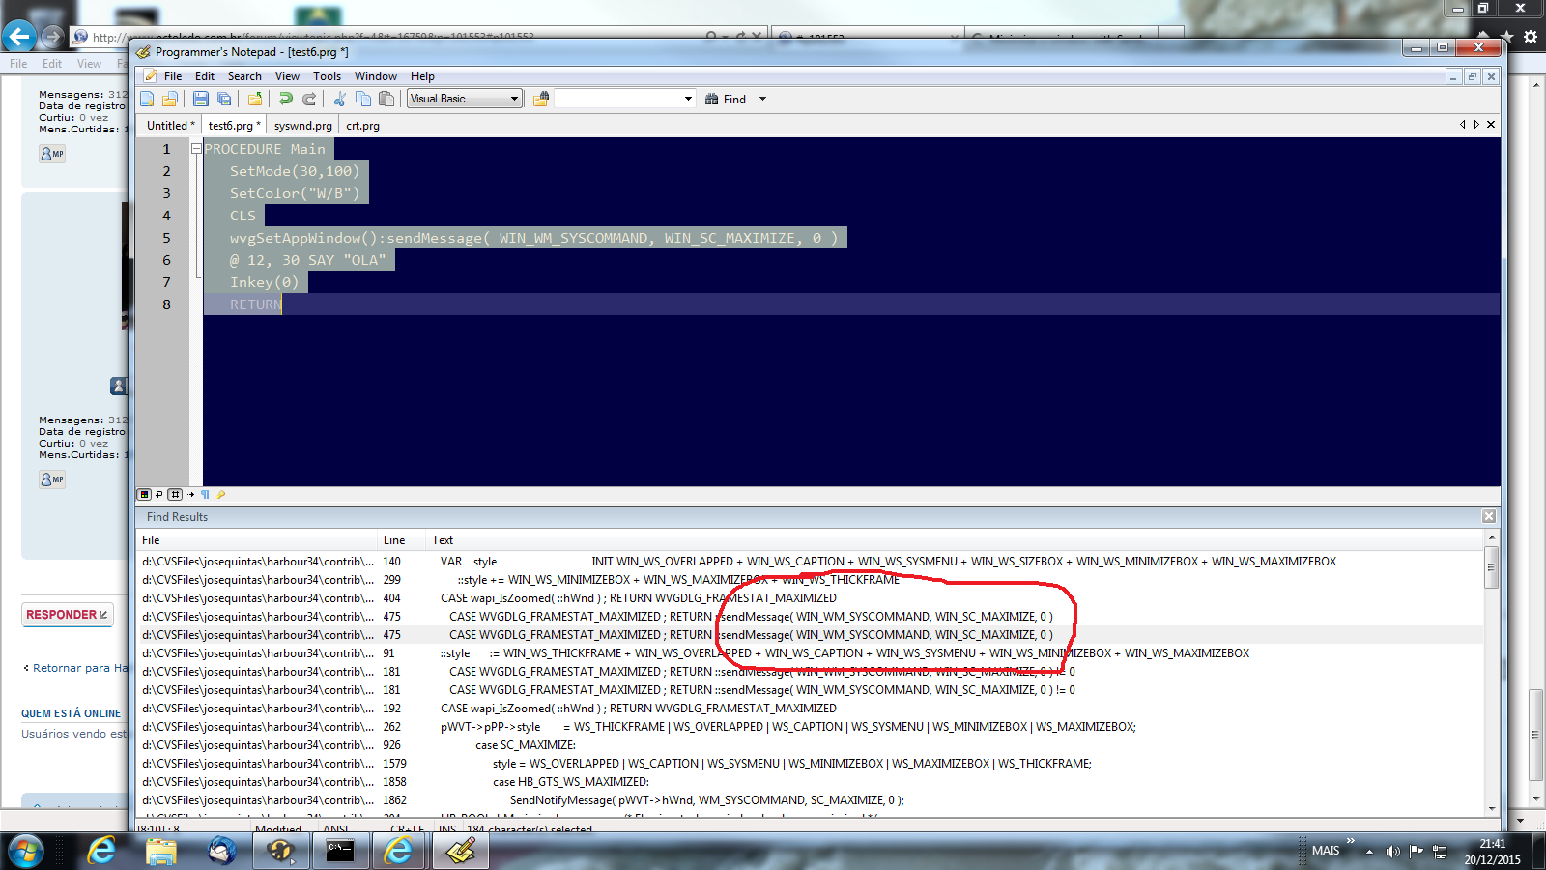Image resolution: width=1546 pixels, height=870 pixels.
Task: Open the File menu
Action: coord(173,76)
